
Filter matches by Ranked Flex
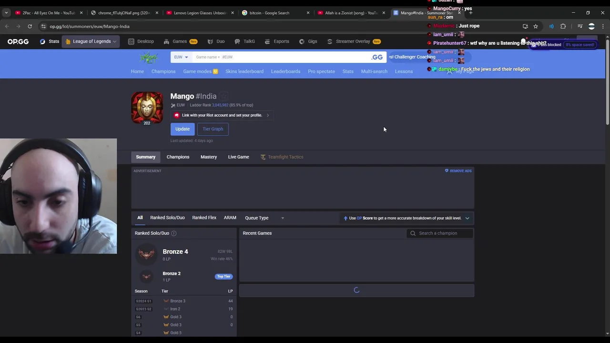tap(204, 218)
